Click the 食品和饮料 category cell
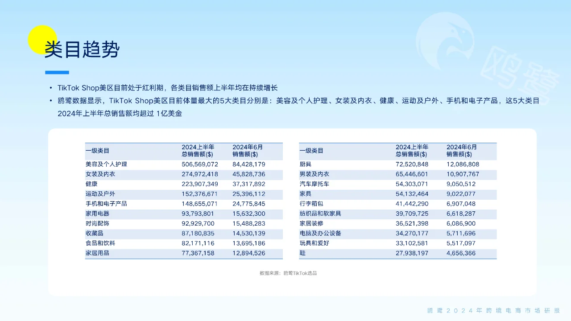The width and height of the screenshot is (571, 321). point(100,243)
